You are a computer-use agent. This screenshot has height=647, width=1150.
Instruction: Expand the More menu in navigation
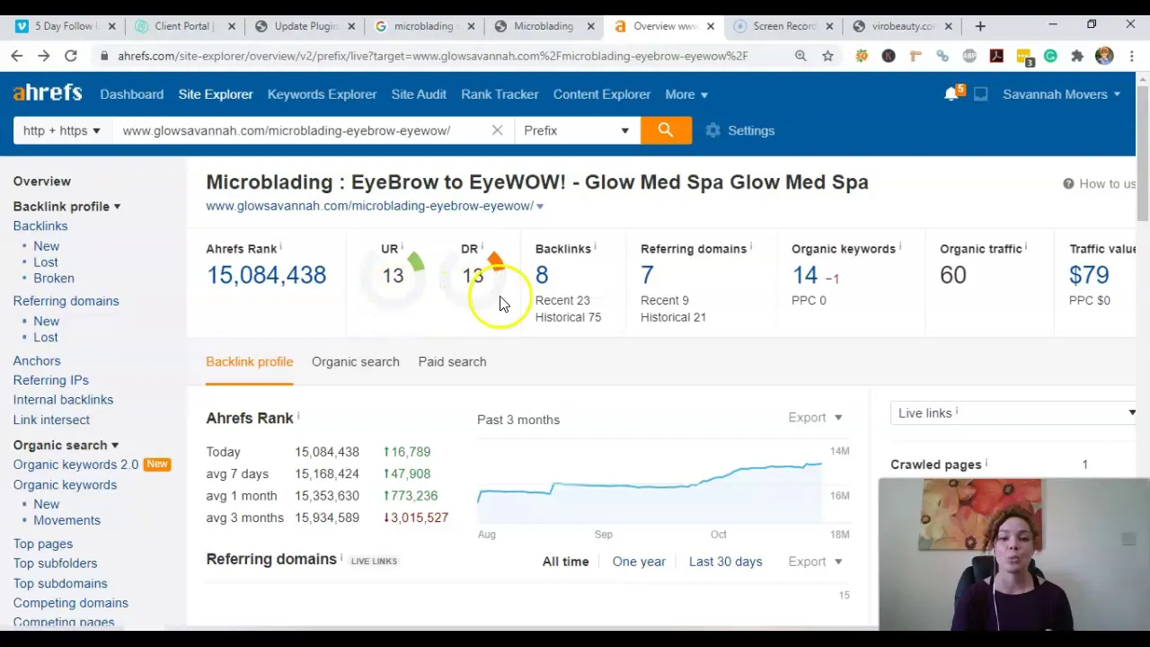(x=686, y=94)
